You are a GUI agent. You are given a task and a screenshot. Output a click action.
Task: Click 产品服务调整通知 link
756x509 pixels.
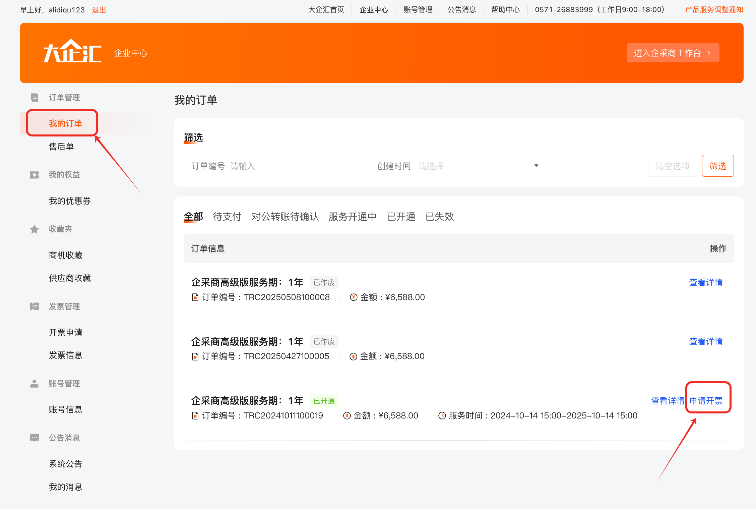tap(714, 10)
